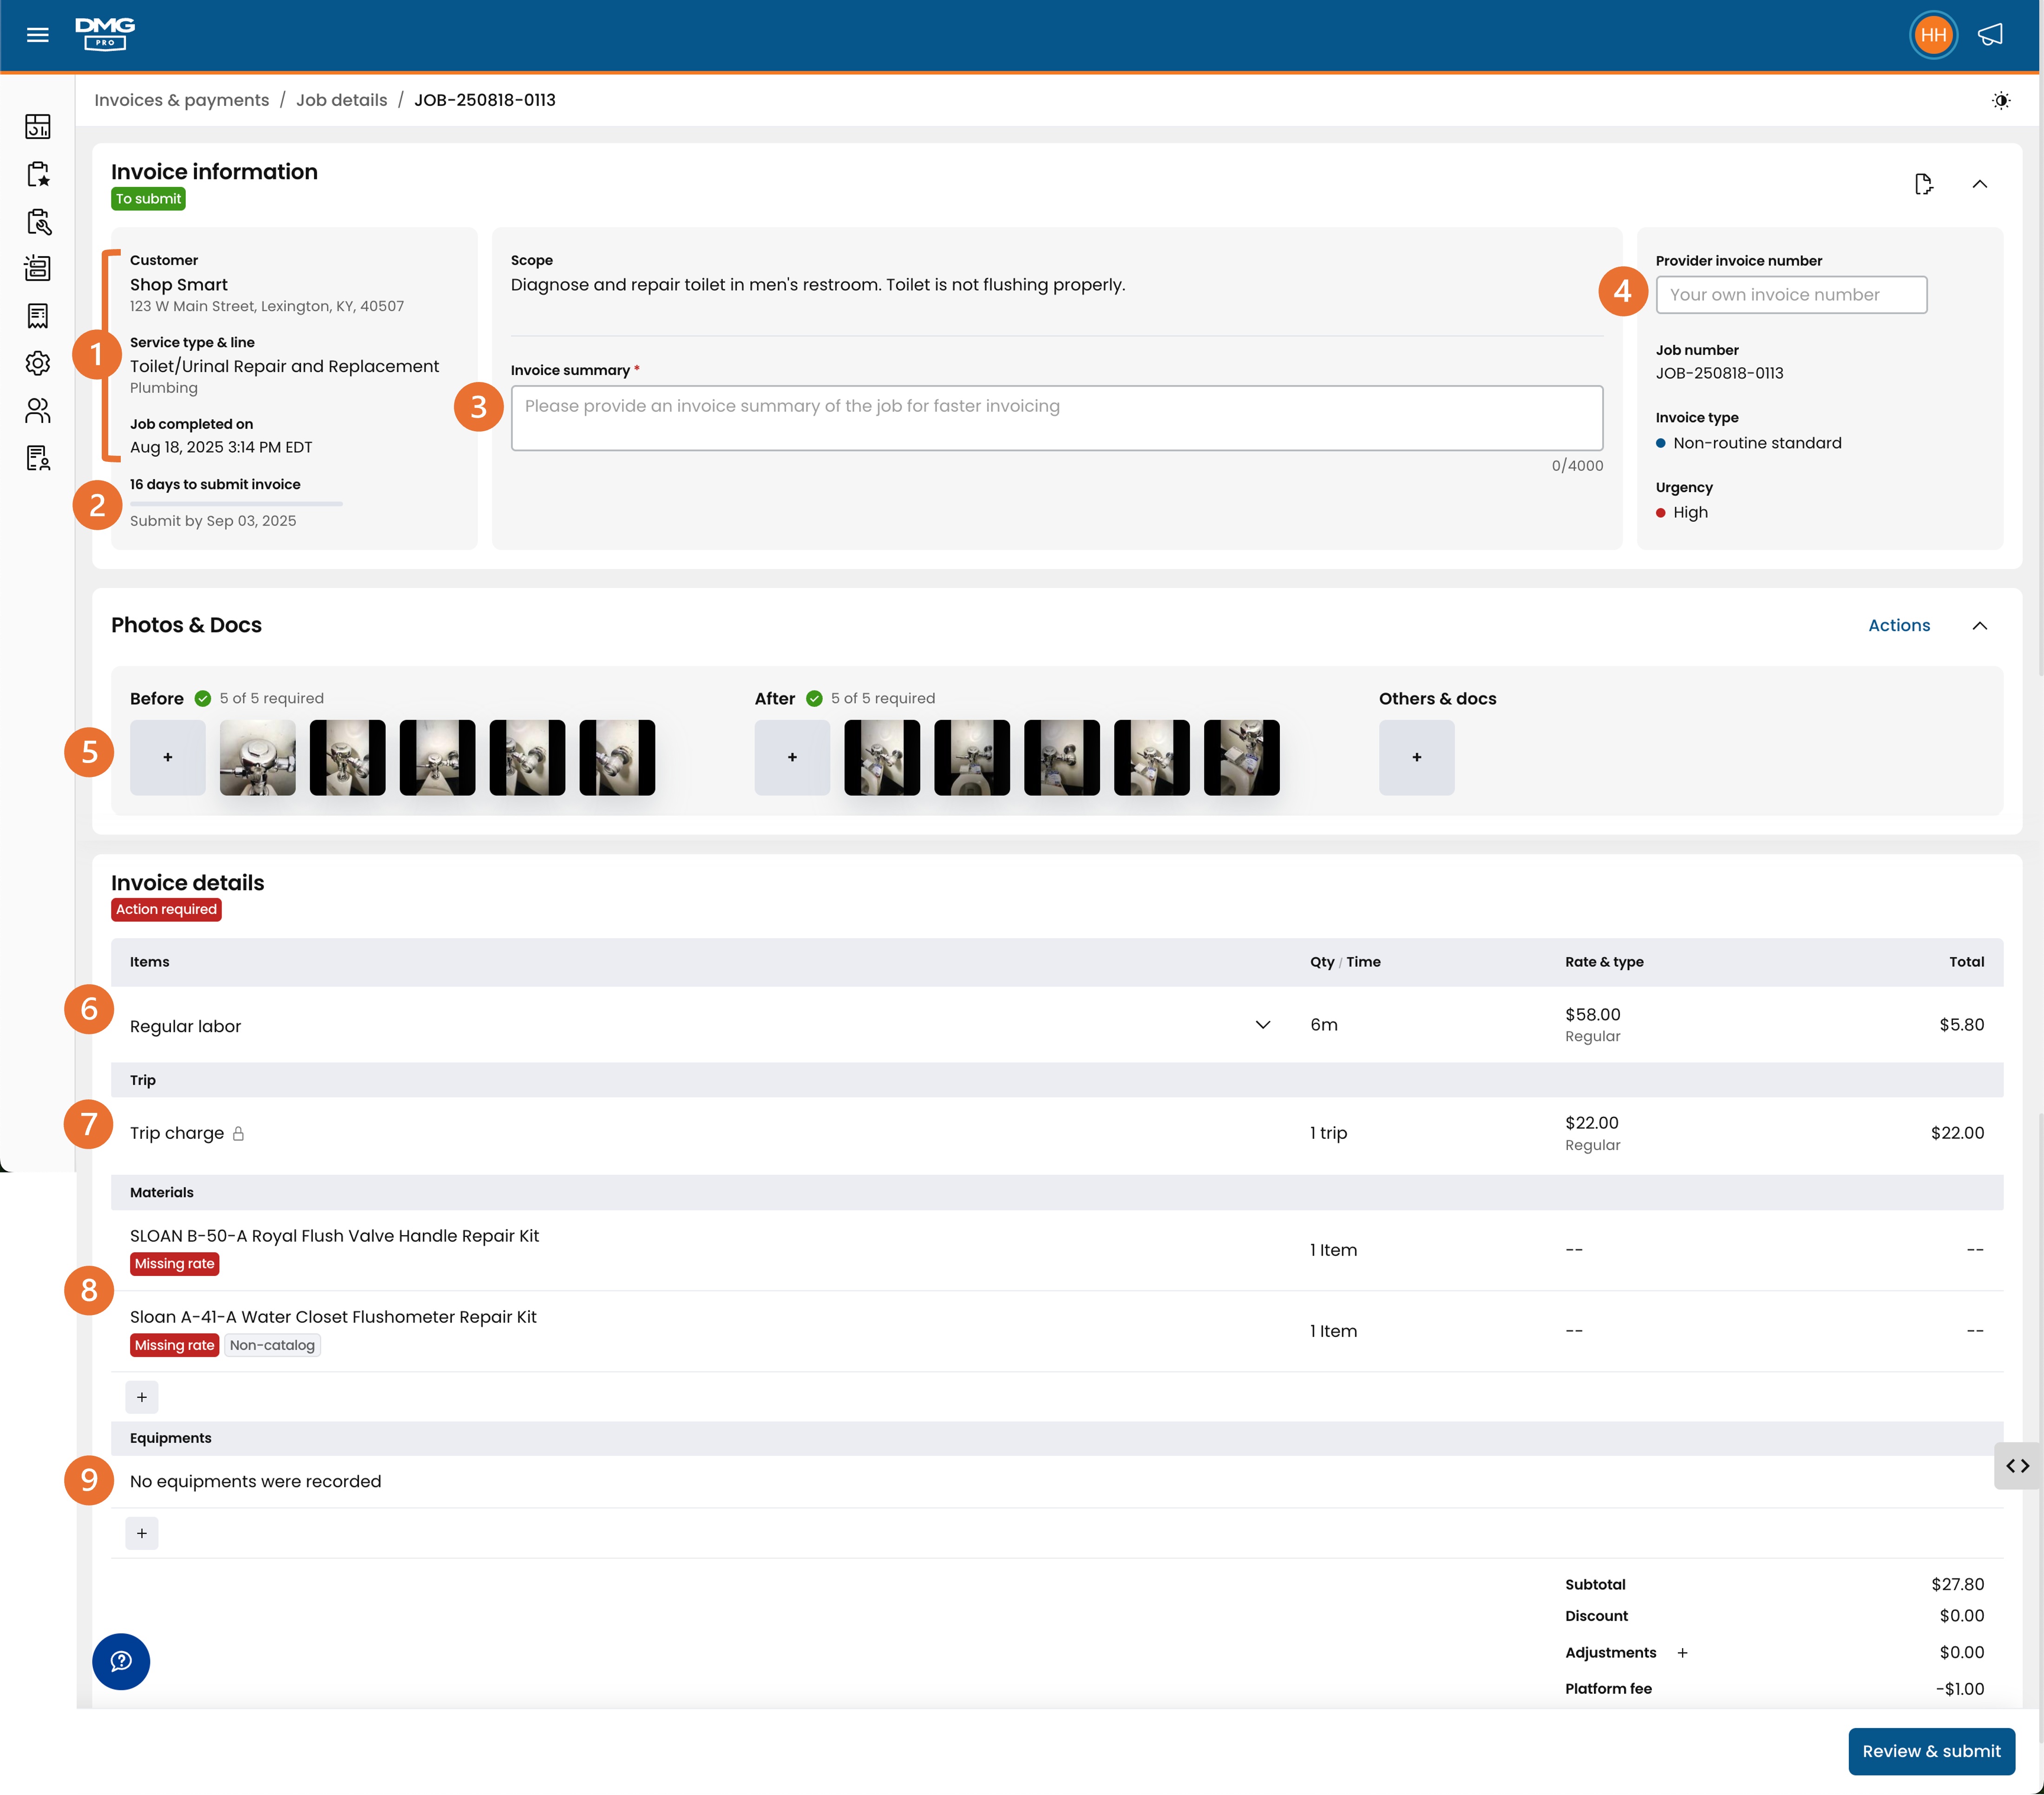Open the users icon in sidebar
The height and width of the screenshot is (1795, 2044).
38,410
